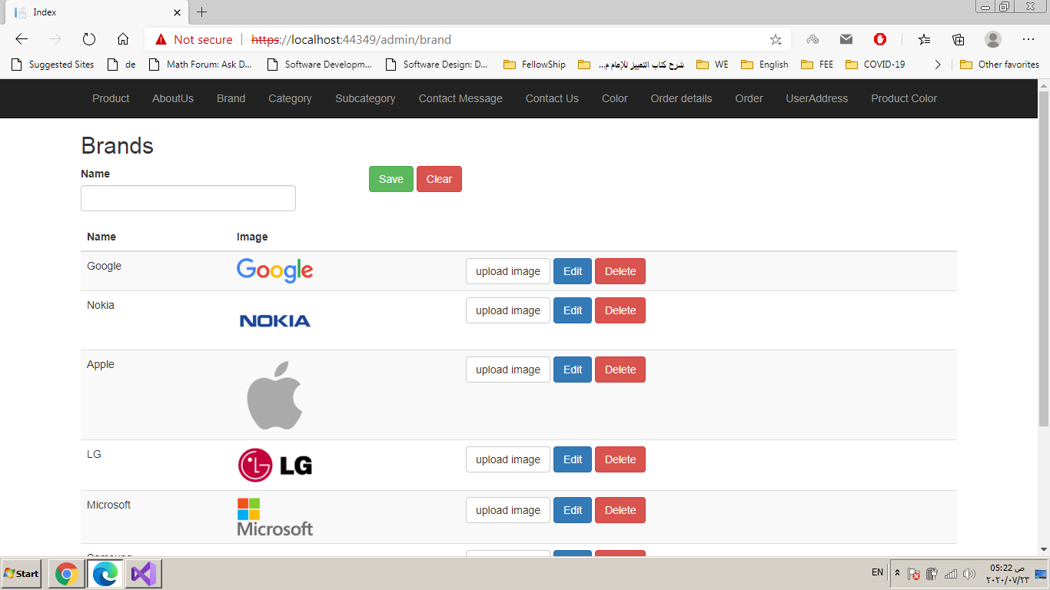Open the favorites list icon
The height and width of the screenshot is (590, 1050).
[924, 39]
